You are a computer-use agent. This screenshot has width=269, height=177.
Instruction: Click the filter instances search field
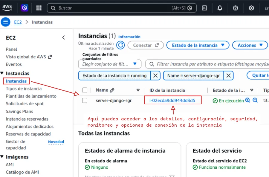(x=207, y=64)
